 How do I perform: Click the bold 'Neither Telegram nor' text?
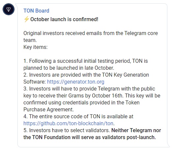point(136,130)
